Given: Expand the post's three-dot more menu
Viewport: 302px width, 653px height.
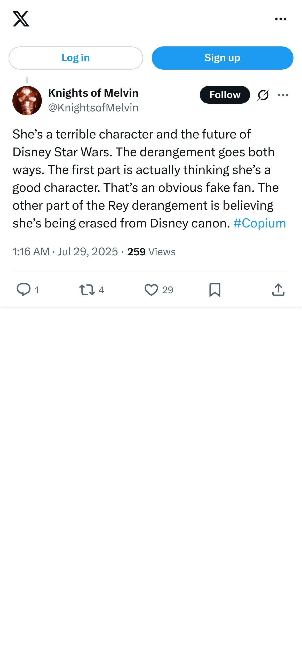Looking at the screenshot, I should point(283,95).
